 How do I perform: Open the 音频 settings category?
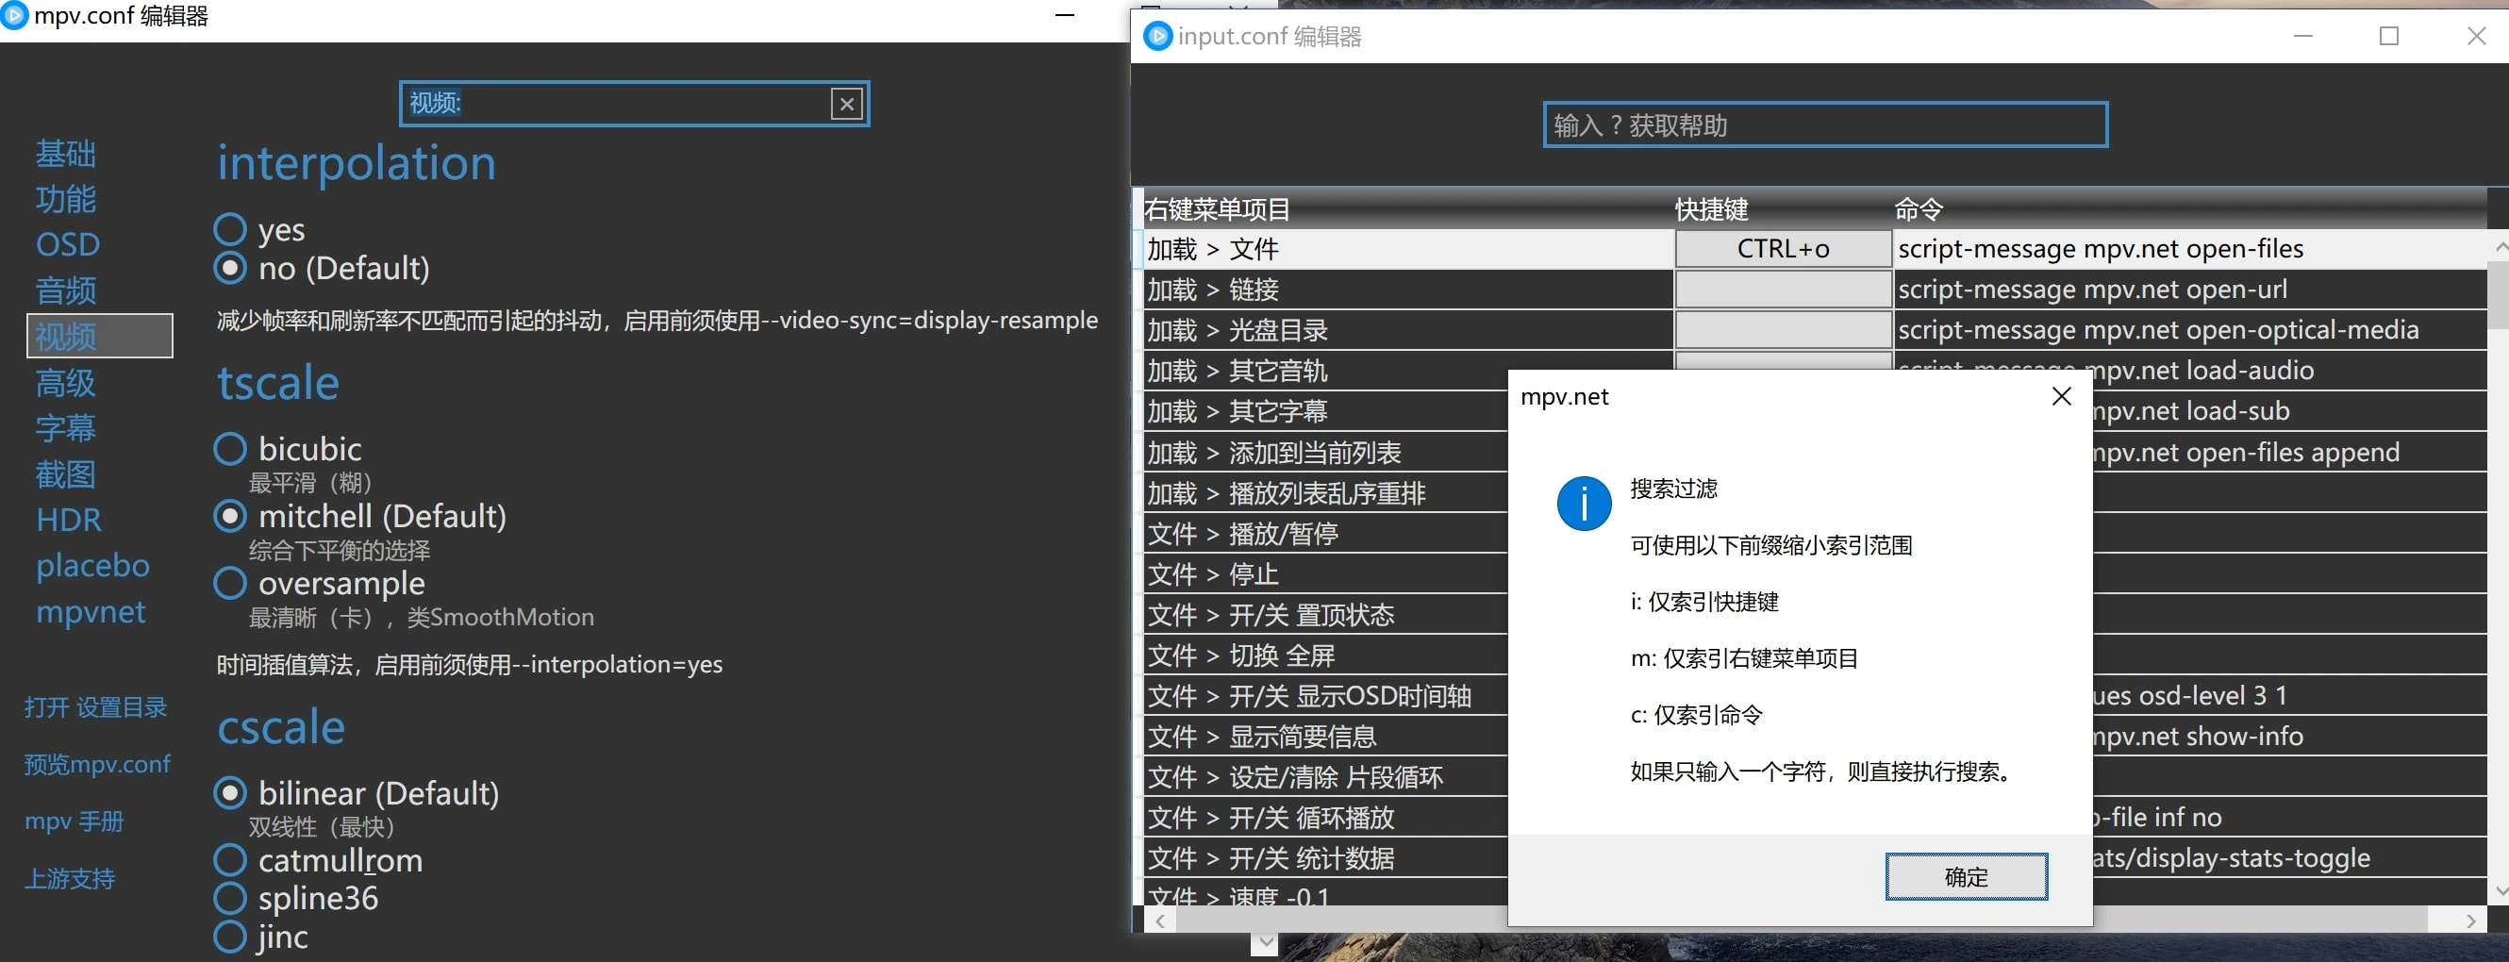pyautogui.click(x=65, y=291)
